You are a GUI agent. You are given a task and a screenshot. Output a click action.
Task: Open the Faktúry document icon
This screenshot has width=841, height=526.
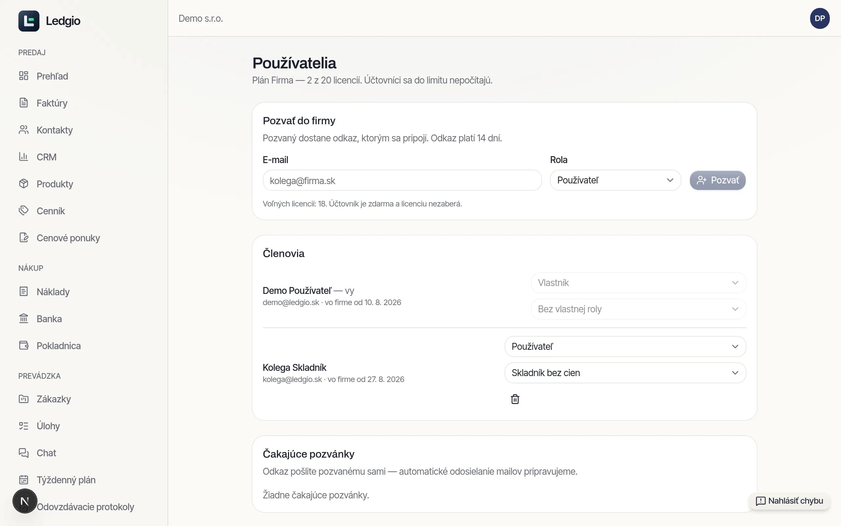(24, 103)
